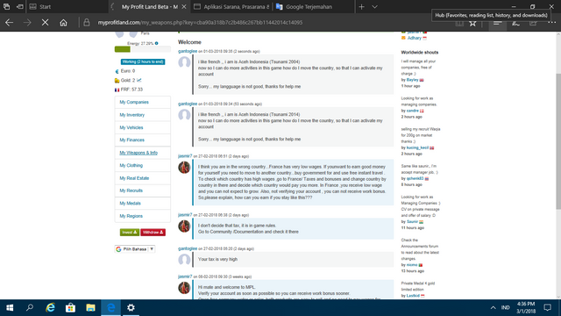Open Bayley shout author link
The height and width of the screenshot is (316, 561).
click(x=412, y=80)
